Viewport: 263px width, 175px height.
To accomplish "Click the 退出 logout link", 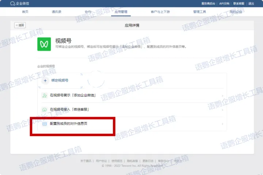I will [251, 4].
